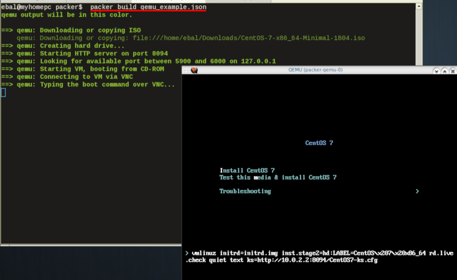Click the QEMU application icon in the title bar
457x280 pixels.
pos(194,70)
